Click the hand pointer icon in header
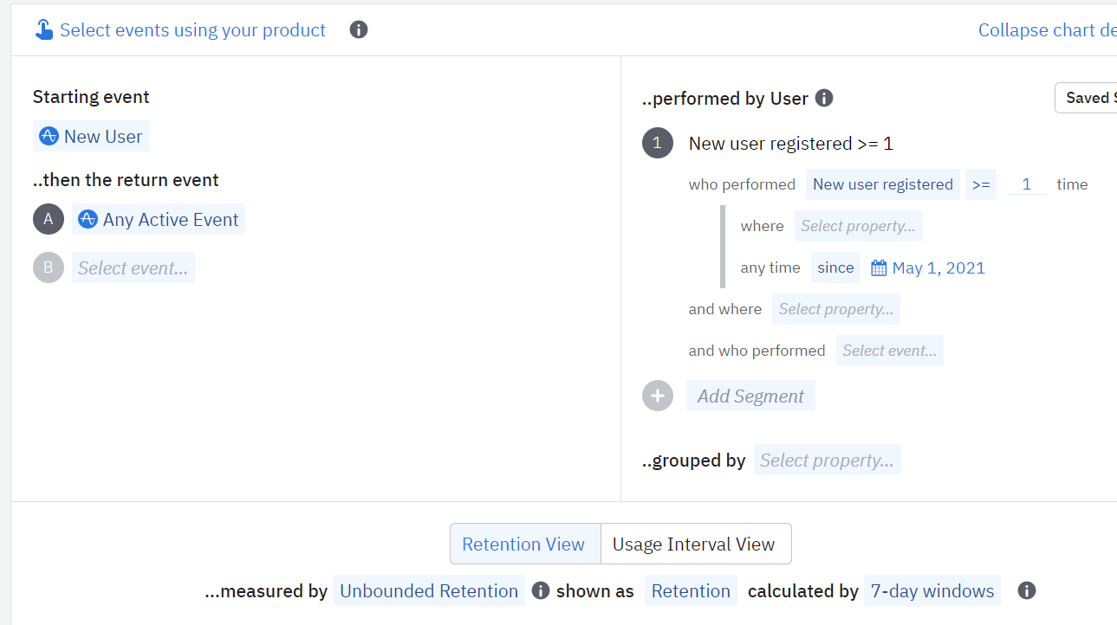Viewport: 1117px width, 625px height. click(44, 30)
